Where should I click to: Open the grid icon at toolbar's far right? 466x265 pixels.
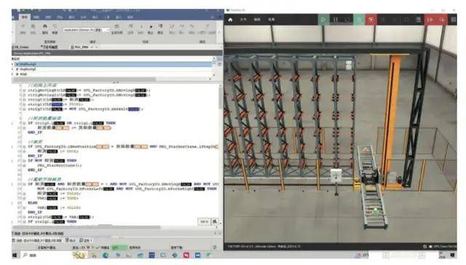coord(453,20)
